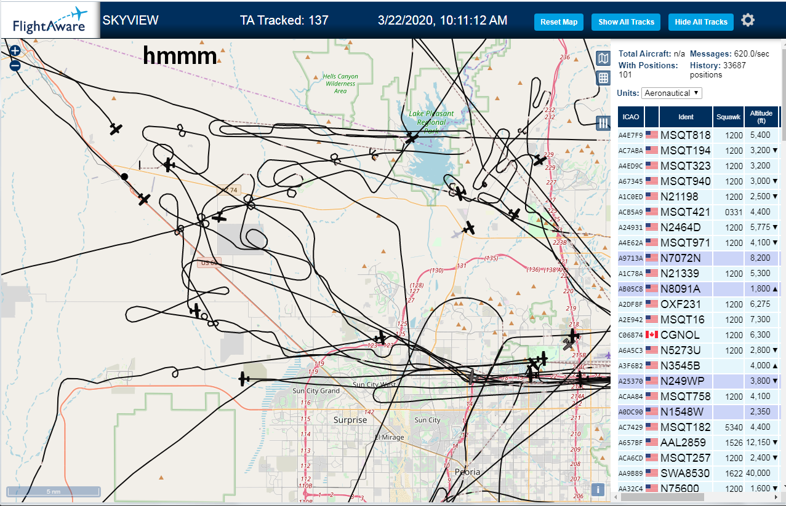Click Lake Pleasant Regional Park label
The image size is (786, 506).
(431, 122)
